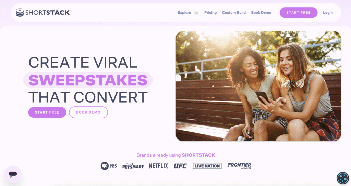Expand the Explore menu arrow

click(196, 13)
